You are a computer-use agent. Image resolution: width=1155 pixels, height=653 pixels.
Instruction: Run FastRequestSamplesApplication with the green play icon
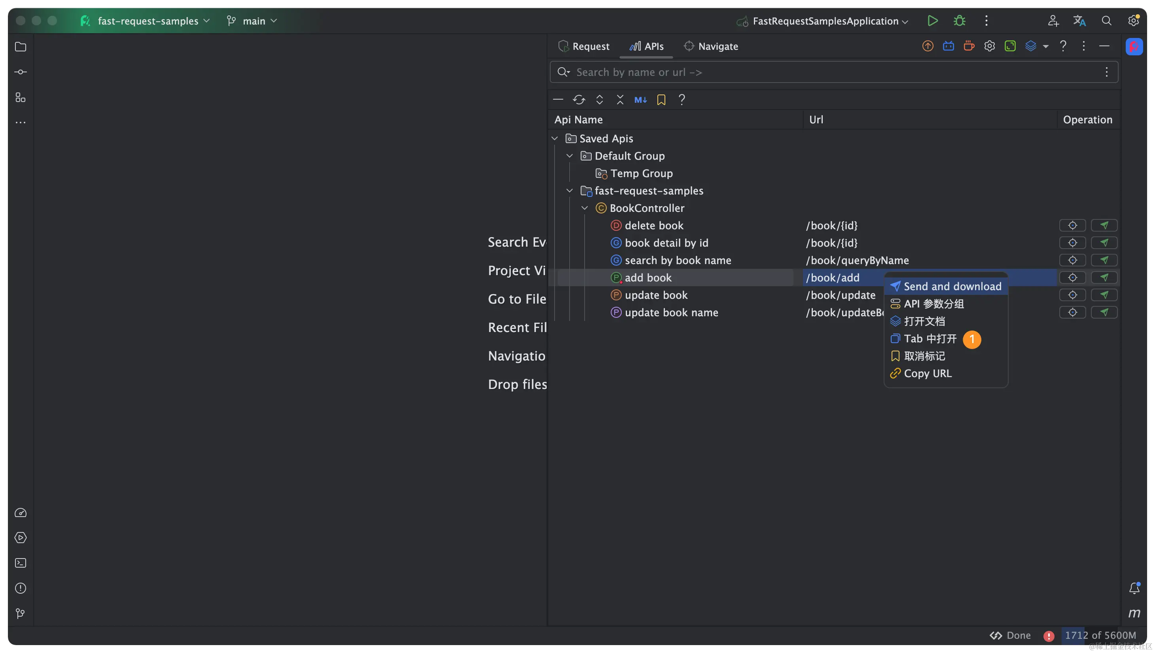[932, 21]
